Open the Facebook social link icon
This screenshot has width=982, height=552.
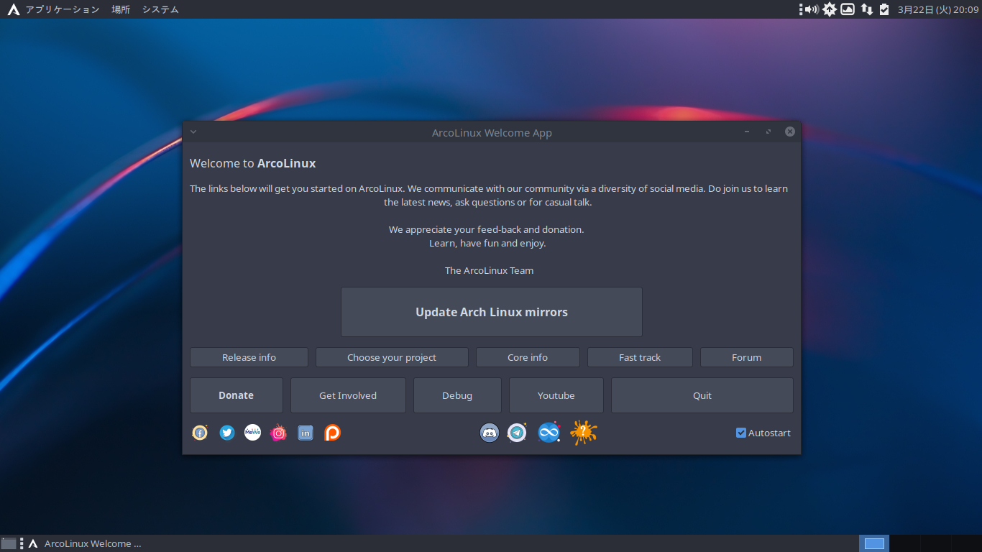200,433
